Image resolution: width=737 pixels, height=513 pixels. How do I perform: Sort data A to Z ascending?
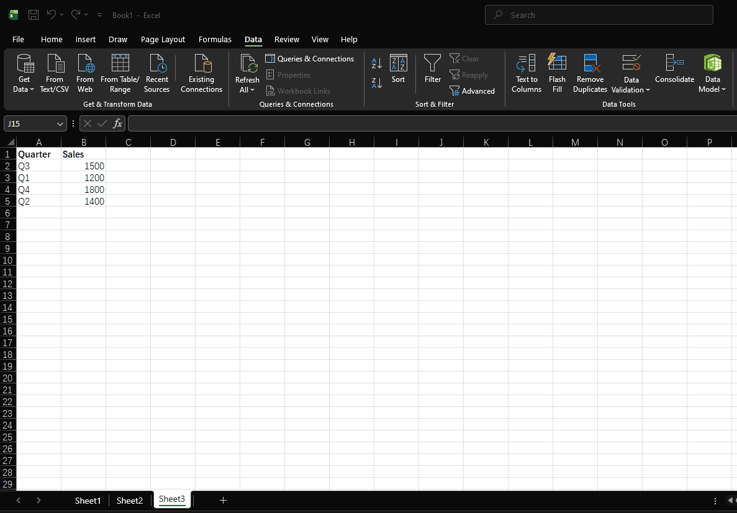click(x=376, y=63)
